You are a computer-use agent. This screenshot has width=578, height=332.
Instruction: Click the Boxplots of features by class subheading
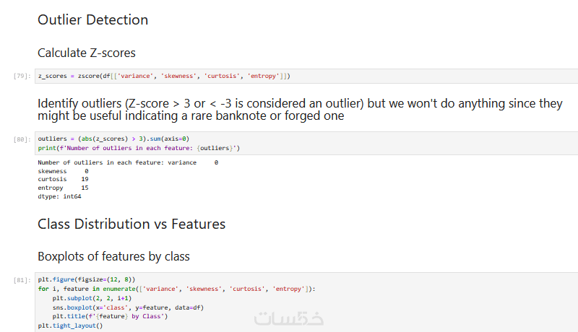(113, 256)
